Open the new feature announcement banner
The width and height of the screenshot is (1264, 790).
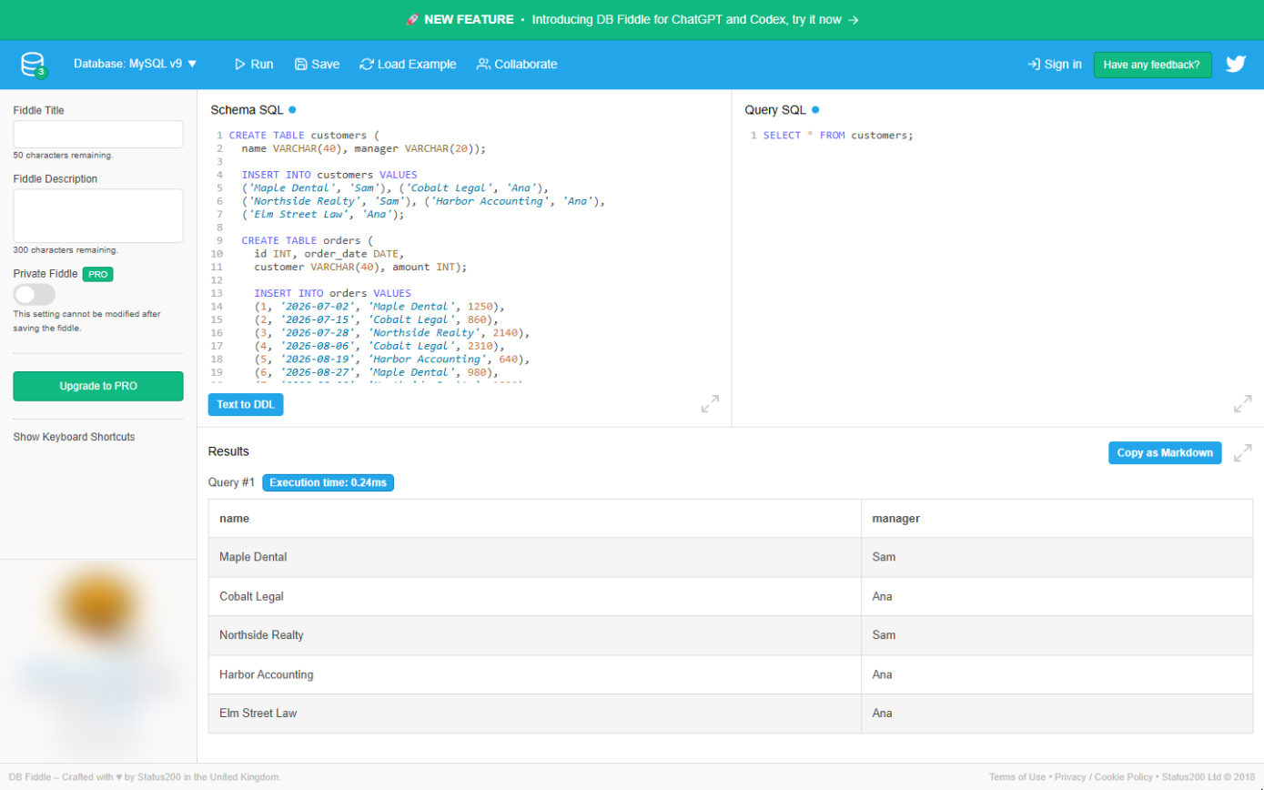click(632, 19)
